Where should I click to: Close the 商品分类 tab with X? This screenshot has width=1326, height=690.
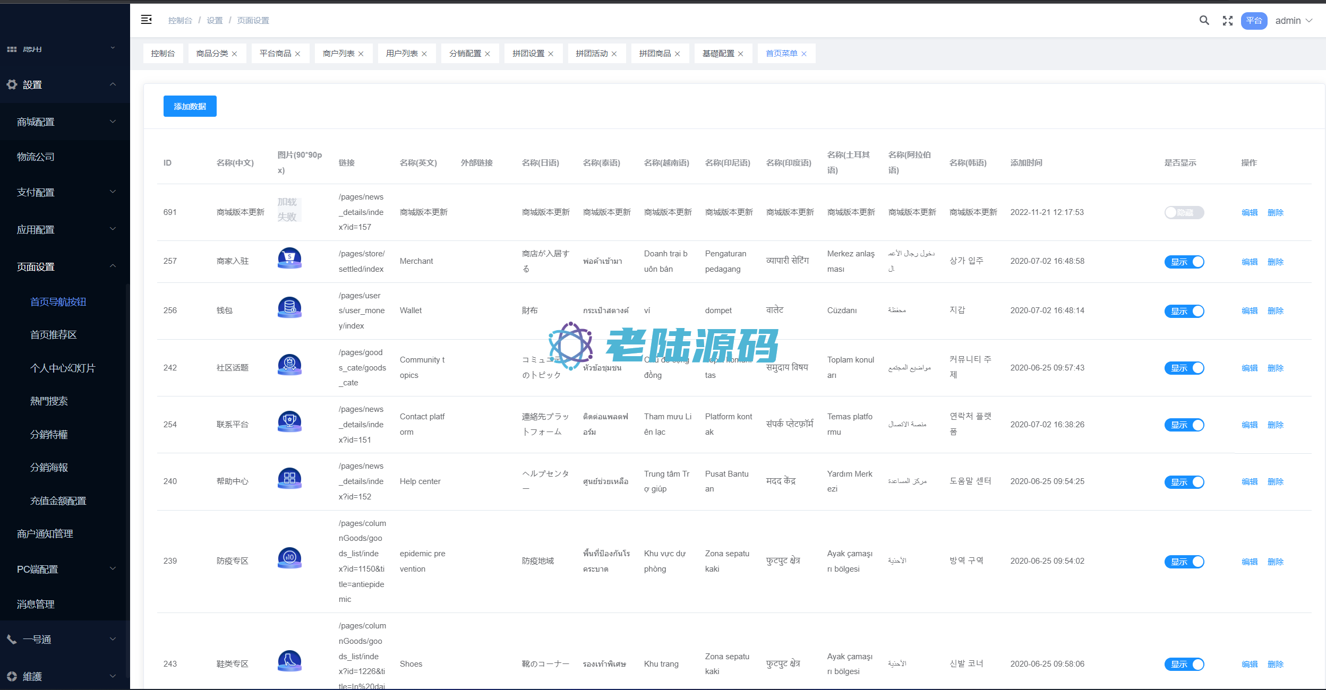coord(234,54)
